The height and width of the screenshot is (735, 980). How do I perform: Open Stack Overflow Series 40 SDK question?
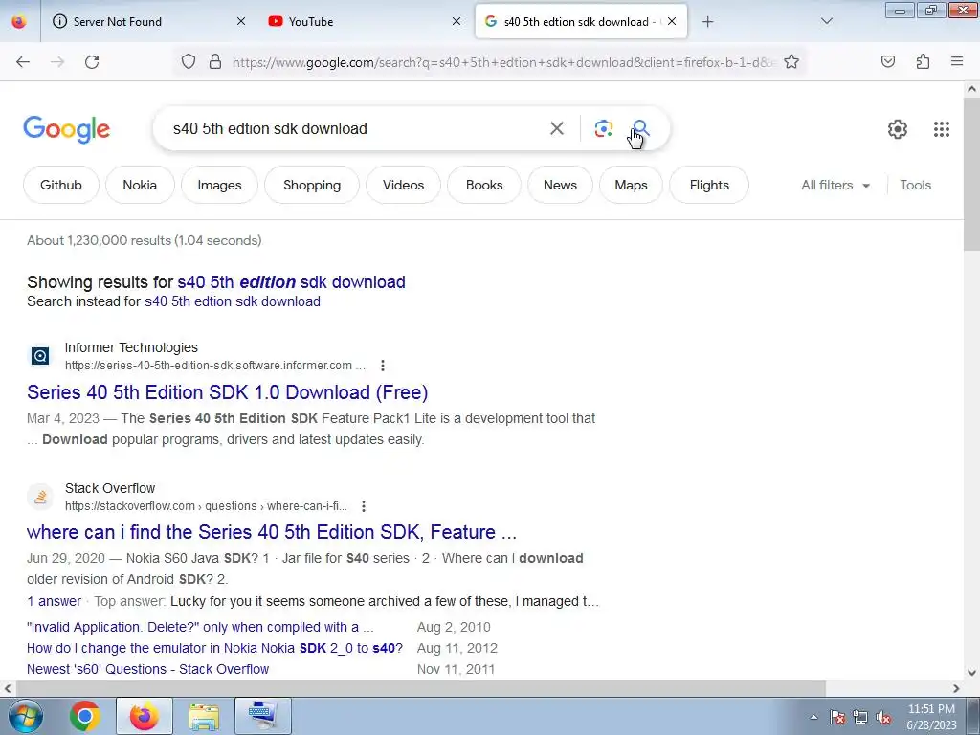pos(271,532)
